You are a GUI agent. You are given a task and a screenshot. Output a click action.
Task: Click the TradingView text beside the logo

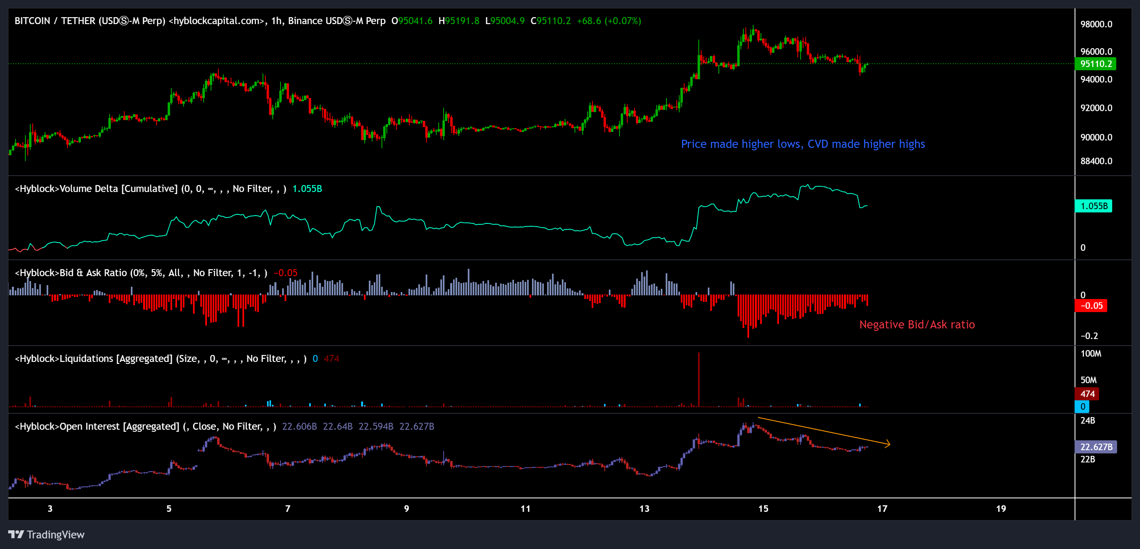pos(55,534)
